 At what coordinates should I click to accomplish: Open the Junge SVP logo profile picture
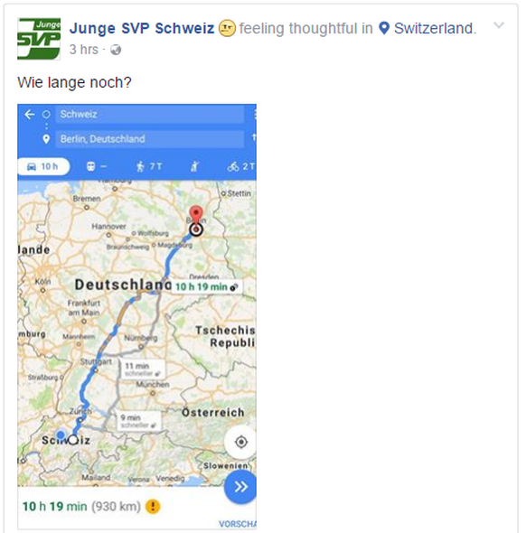tap(39, 39)
